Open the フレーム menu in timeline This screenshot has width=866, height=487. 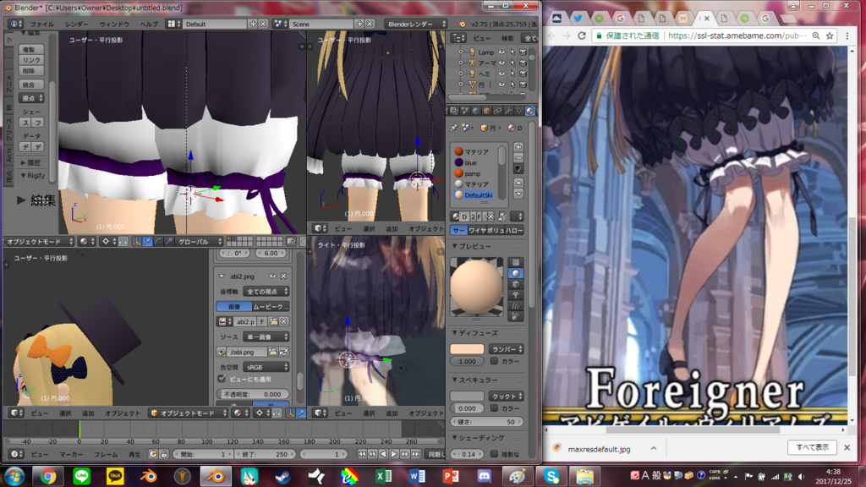106,454
